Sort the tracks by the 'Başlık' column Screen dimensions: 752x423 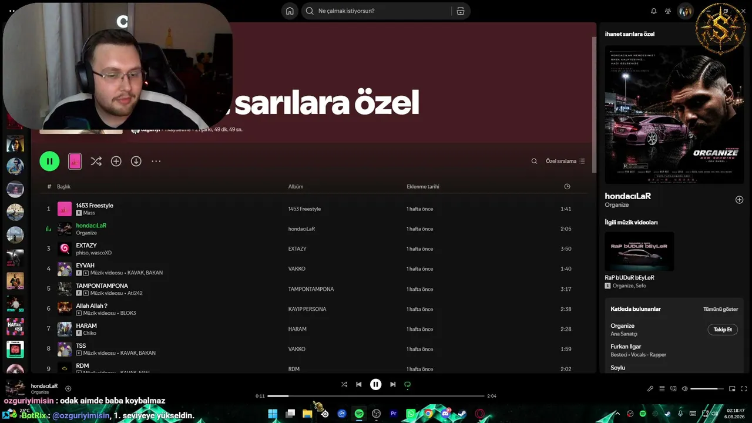pyautogui.click(x=63, y=187)
